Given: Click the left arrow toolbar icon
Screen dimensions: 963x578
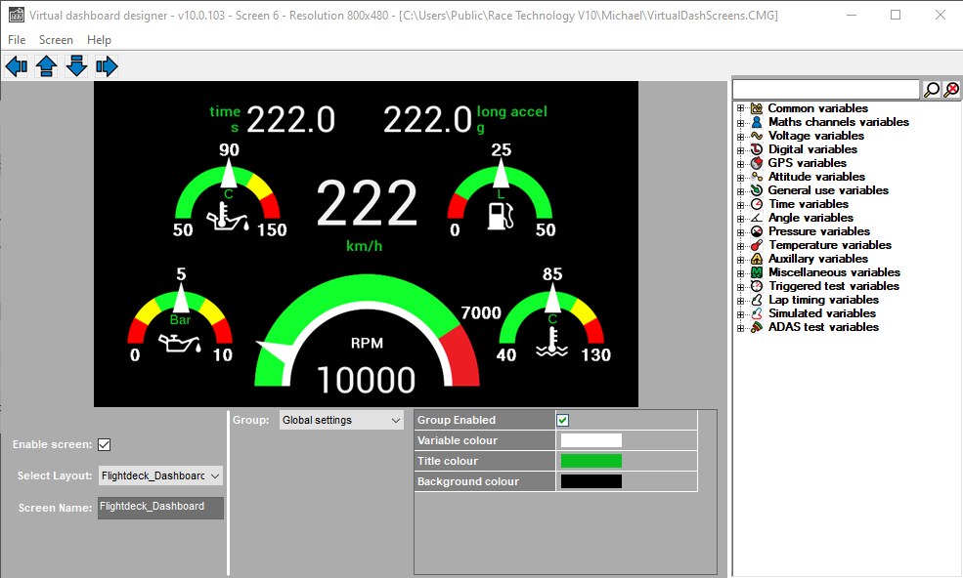Looking at the screenshot, I should (17, 66).
